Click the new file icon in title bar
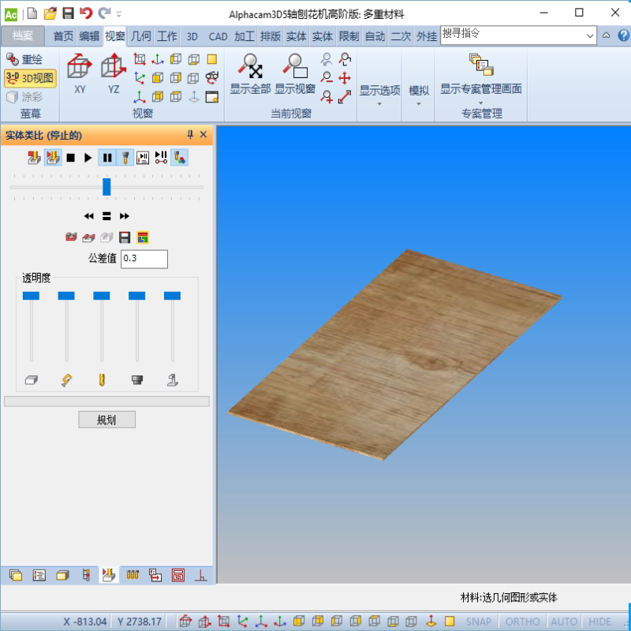This screenshot has width=631, height=631. tap(32, 13)
